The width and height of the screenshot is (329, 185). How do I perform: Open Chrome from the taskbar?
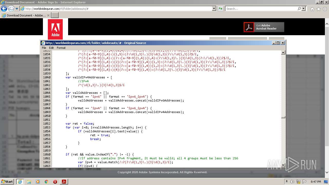[x=47, y=182]
